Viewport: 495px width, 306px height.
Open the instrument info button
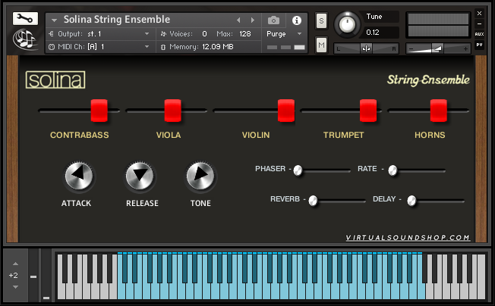pyautogui.click(x=296, y=20)
